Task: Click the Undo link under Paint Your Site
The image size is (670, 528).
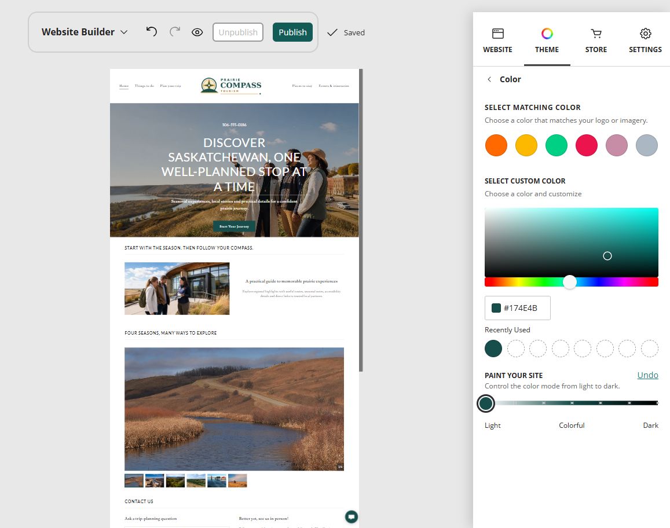Action: coord(648,375)
